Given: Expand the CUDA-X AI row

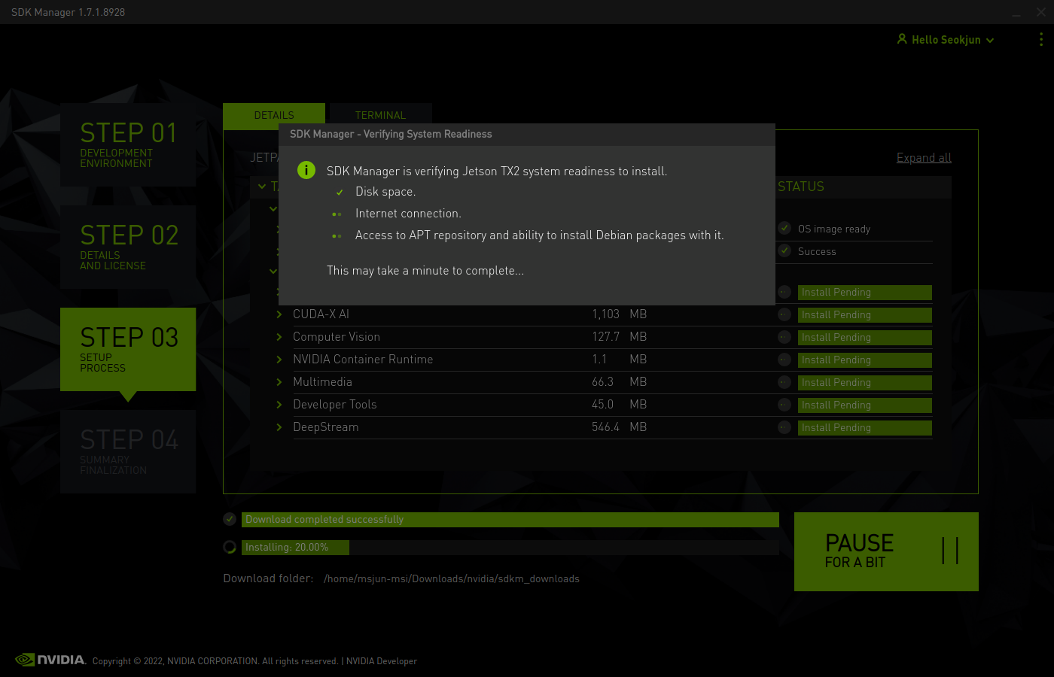Looking at the screenshot, I should point(279,314).
